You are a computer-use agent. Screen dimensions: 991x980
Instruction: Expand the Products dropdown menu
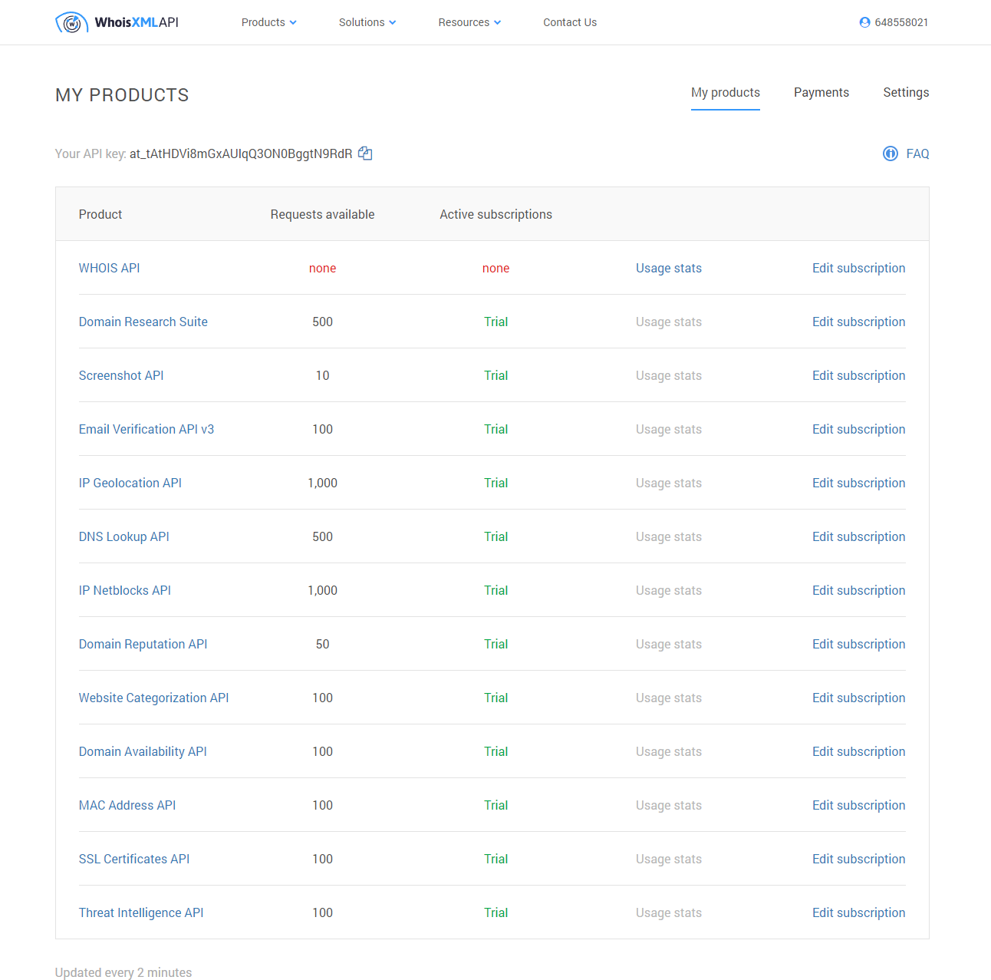(268, 22)
